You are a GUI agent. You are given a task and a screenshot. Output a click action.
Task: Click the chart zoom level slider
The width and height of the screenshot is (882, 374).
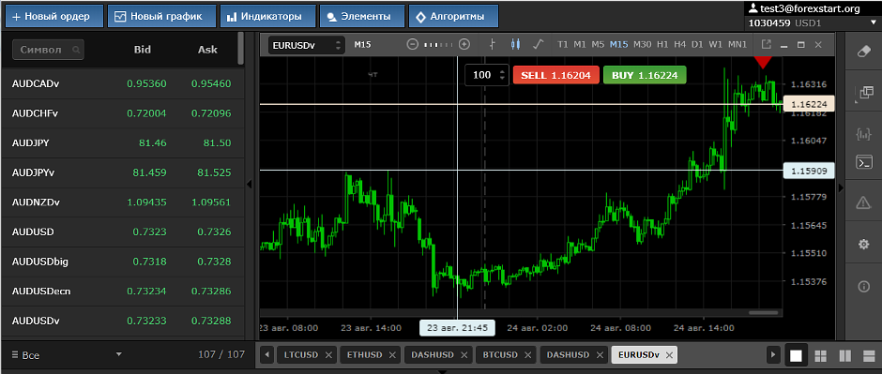pos(438,44)
